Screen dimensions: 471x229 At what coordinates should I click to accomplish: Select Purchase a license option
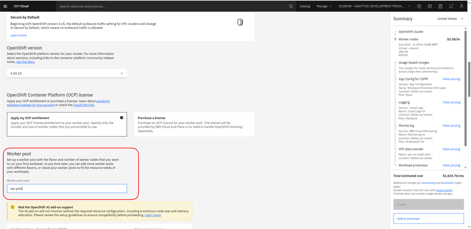pyautogui.click(x=194, y=124)
